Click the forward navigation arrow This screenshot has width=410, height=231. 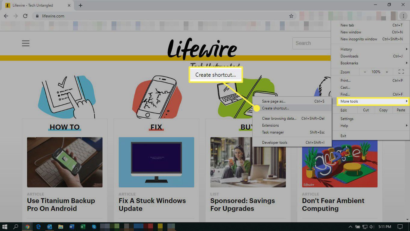(16, 16)
